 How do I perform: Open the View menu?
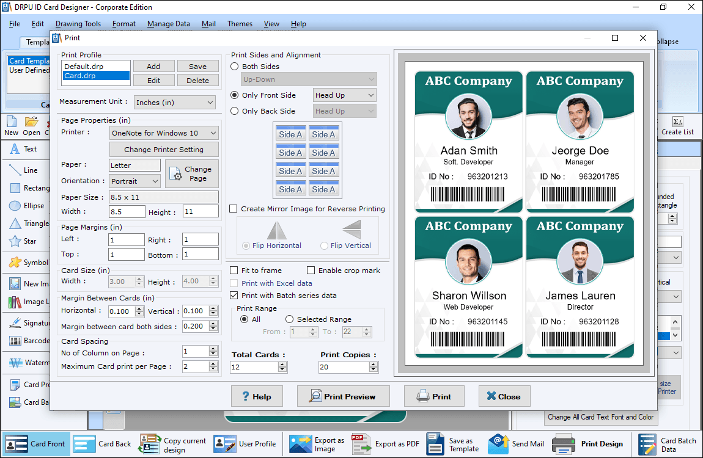click(x=271, y=24)
